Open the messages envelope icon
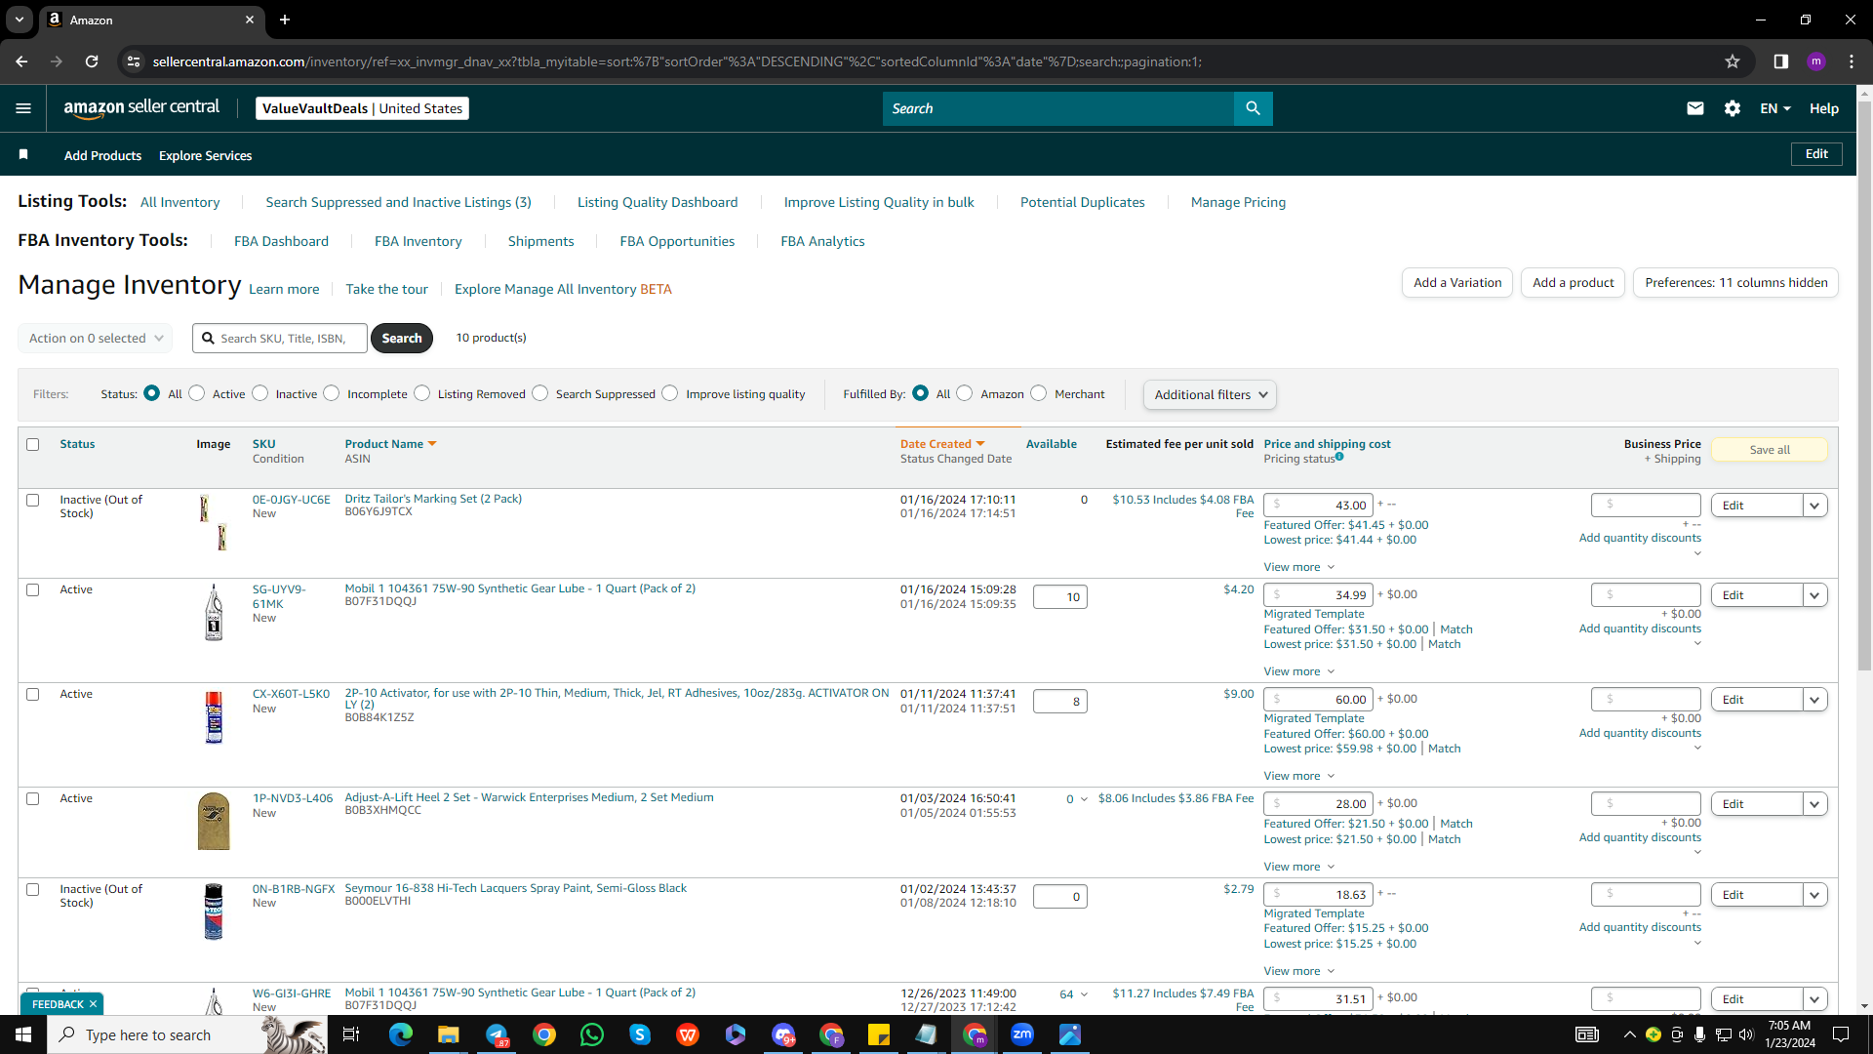This screenshot has width=1873, height=1054. [1695, 108]
